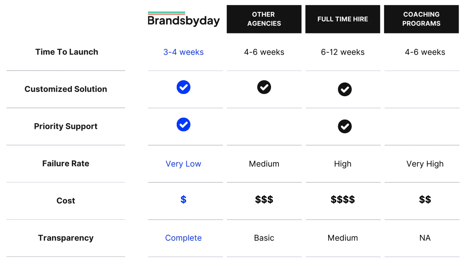The height and width of the screenshot is (262, 466).
Task: Click the Transparency row label
Action: tap(66, 238)
